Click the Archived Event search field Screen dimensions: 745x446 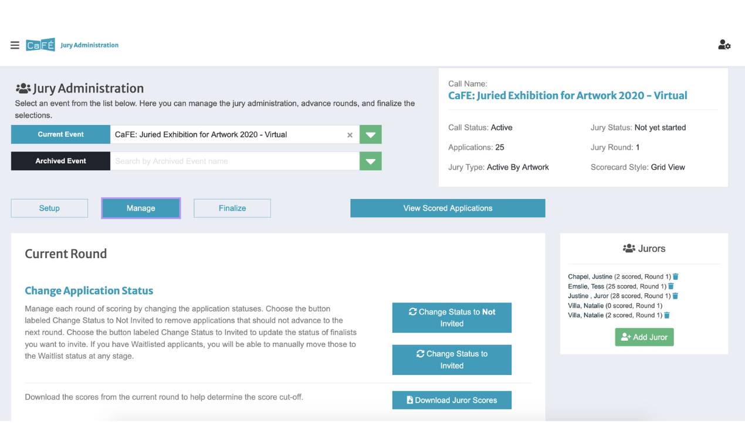[x=235, y=161]
